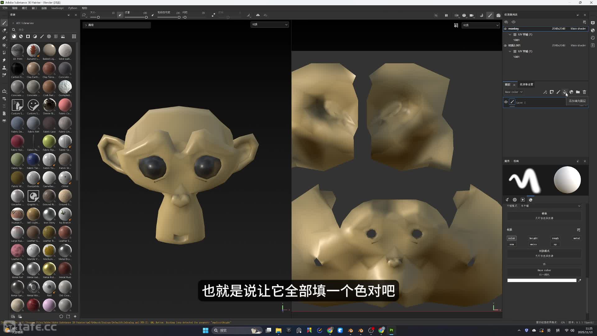Switch to the 纹理集设置 tab
This screenshot has width=597, height=336.
526,84
